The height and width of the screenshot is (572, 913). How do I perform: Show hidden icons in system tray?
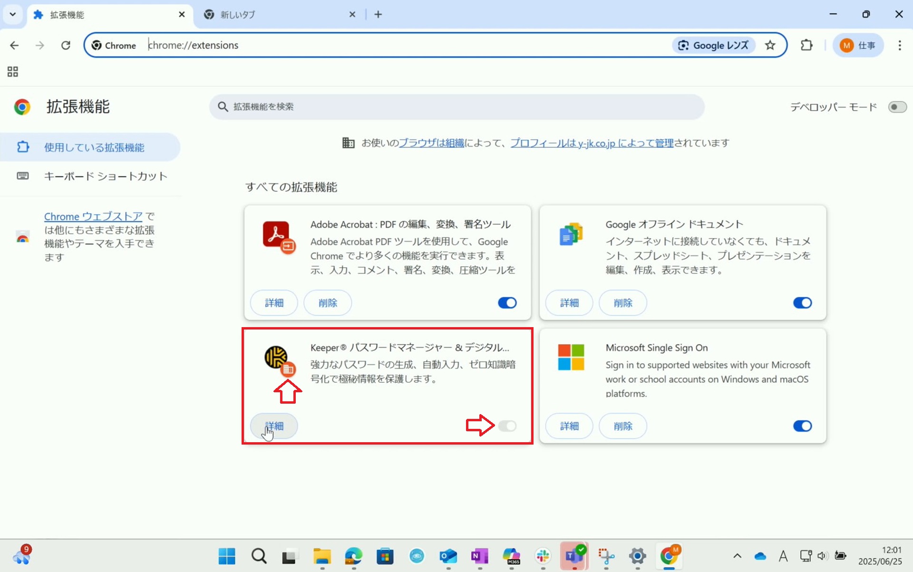click(737, 555)
